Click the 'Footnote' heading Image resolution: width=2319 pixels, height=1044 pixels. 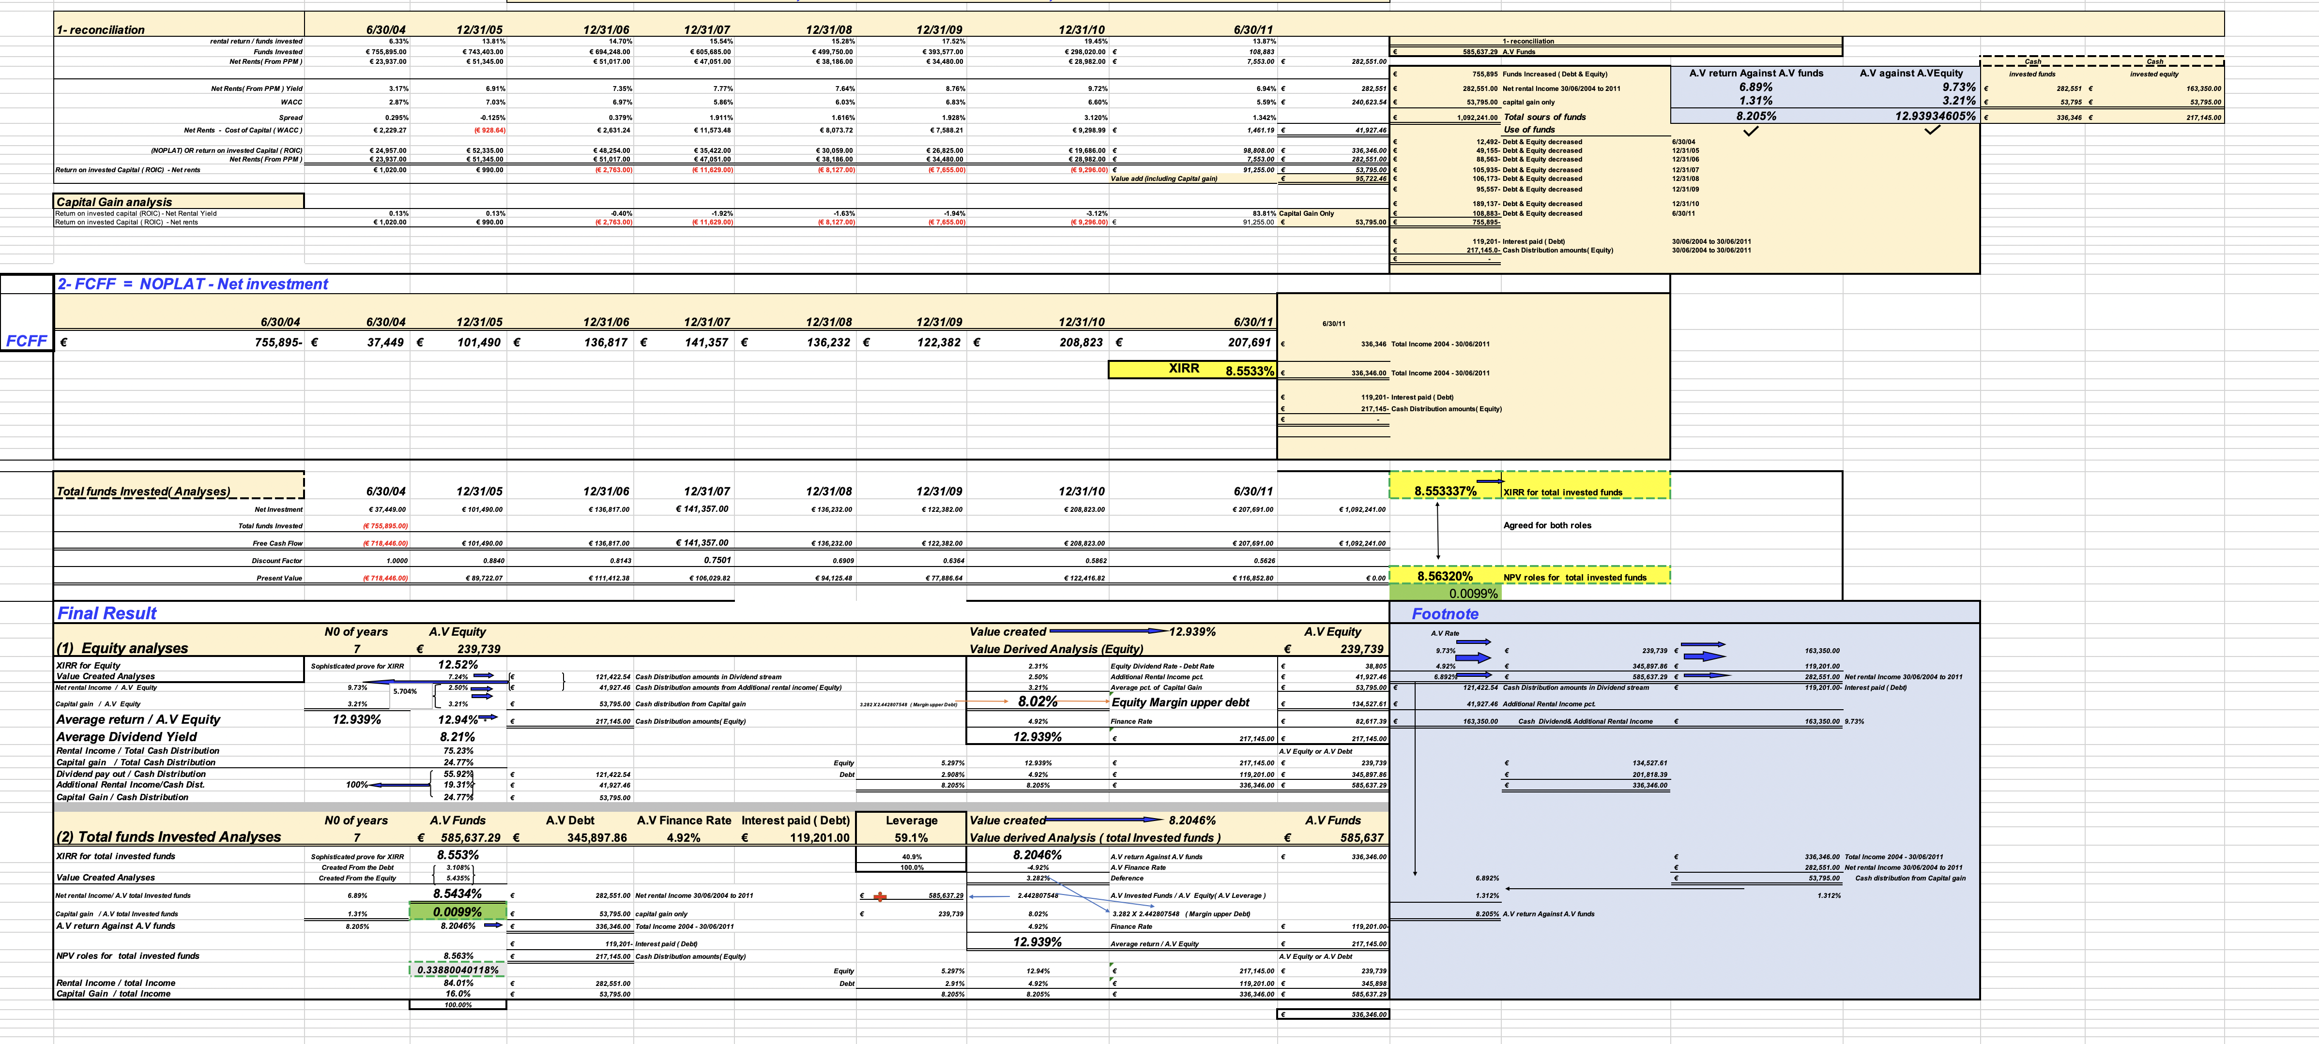tap(1445, 614)
